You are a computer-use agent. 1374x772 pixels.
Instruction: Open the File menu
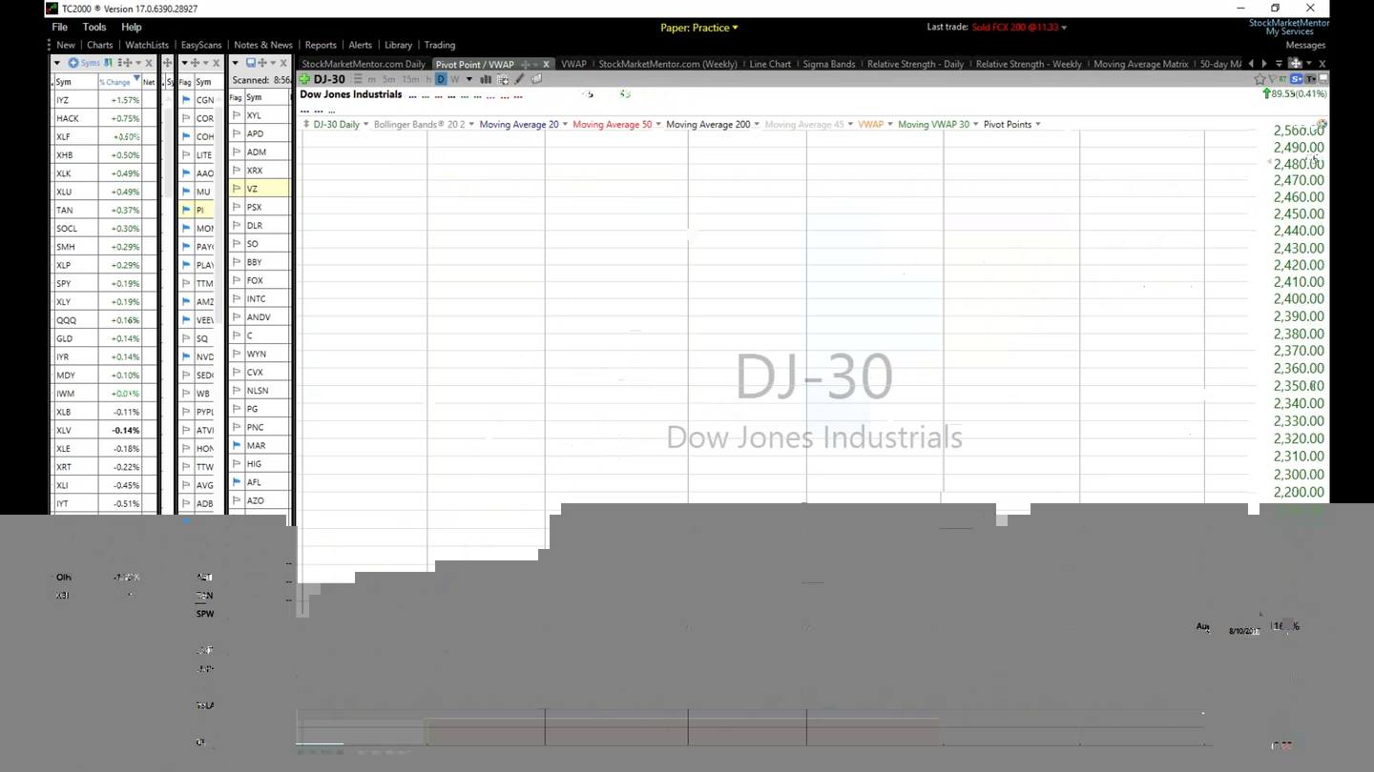tap(59, 28)
